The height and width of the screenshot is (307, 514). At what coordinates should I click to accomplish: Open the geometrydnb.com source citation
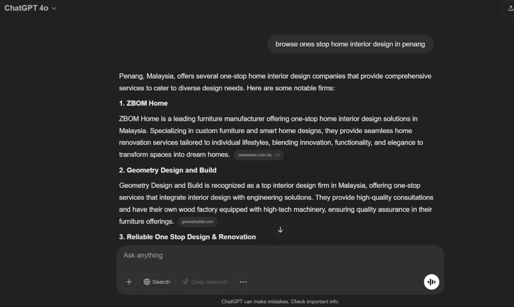click(197, 222)
